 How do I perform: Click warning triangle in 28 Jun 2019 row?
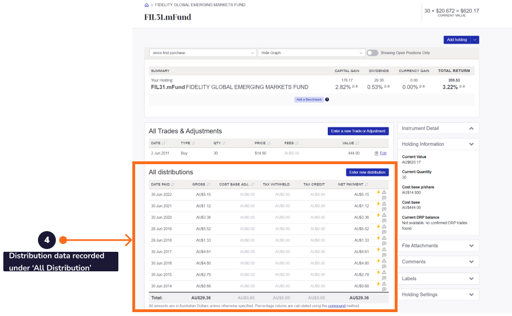(384, 227)
